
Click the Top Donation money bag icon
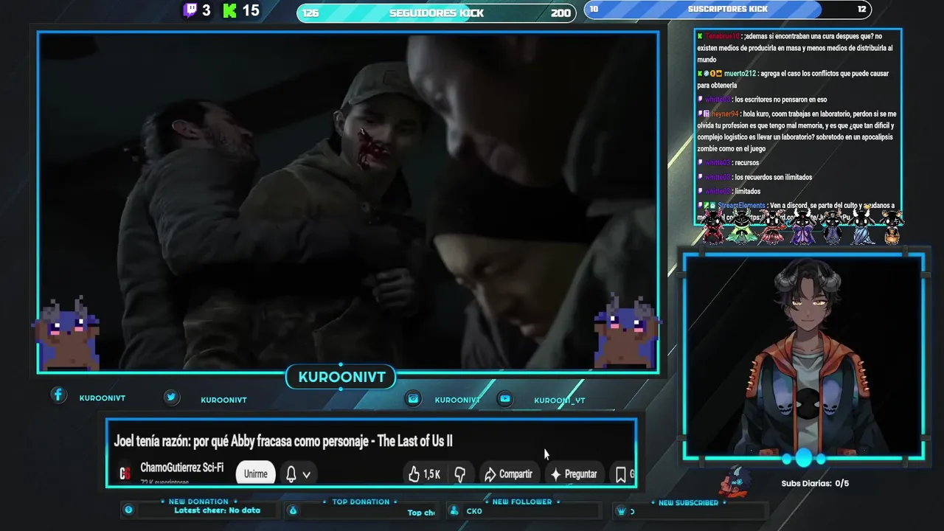[x=293, y=510]
